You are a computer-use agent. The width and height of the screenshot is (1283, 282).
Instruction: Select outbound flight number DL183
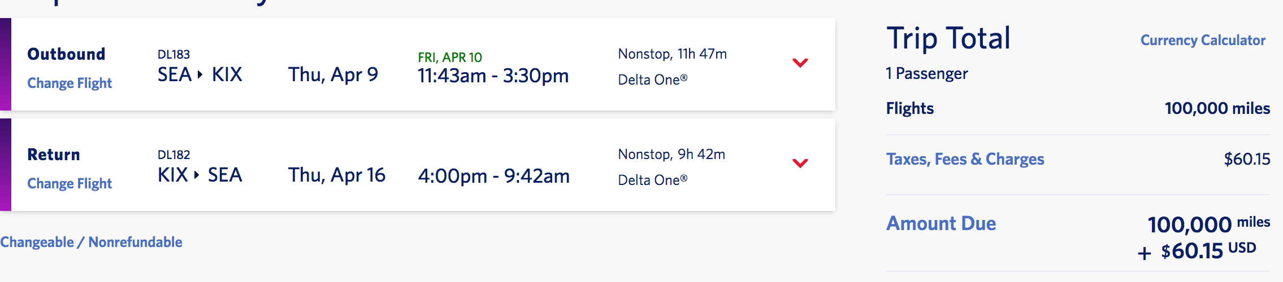coord(174,55)
